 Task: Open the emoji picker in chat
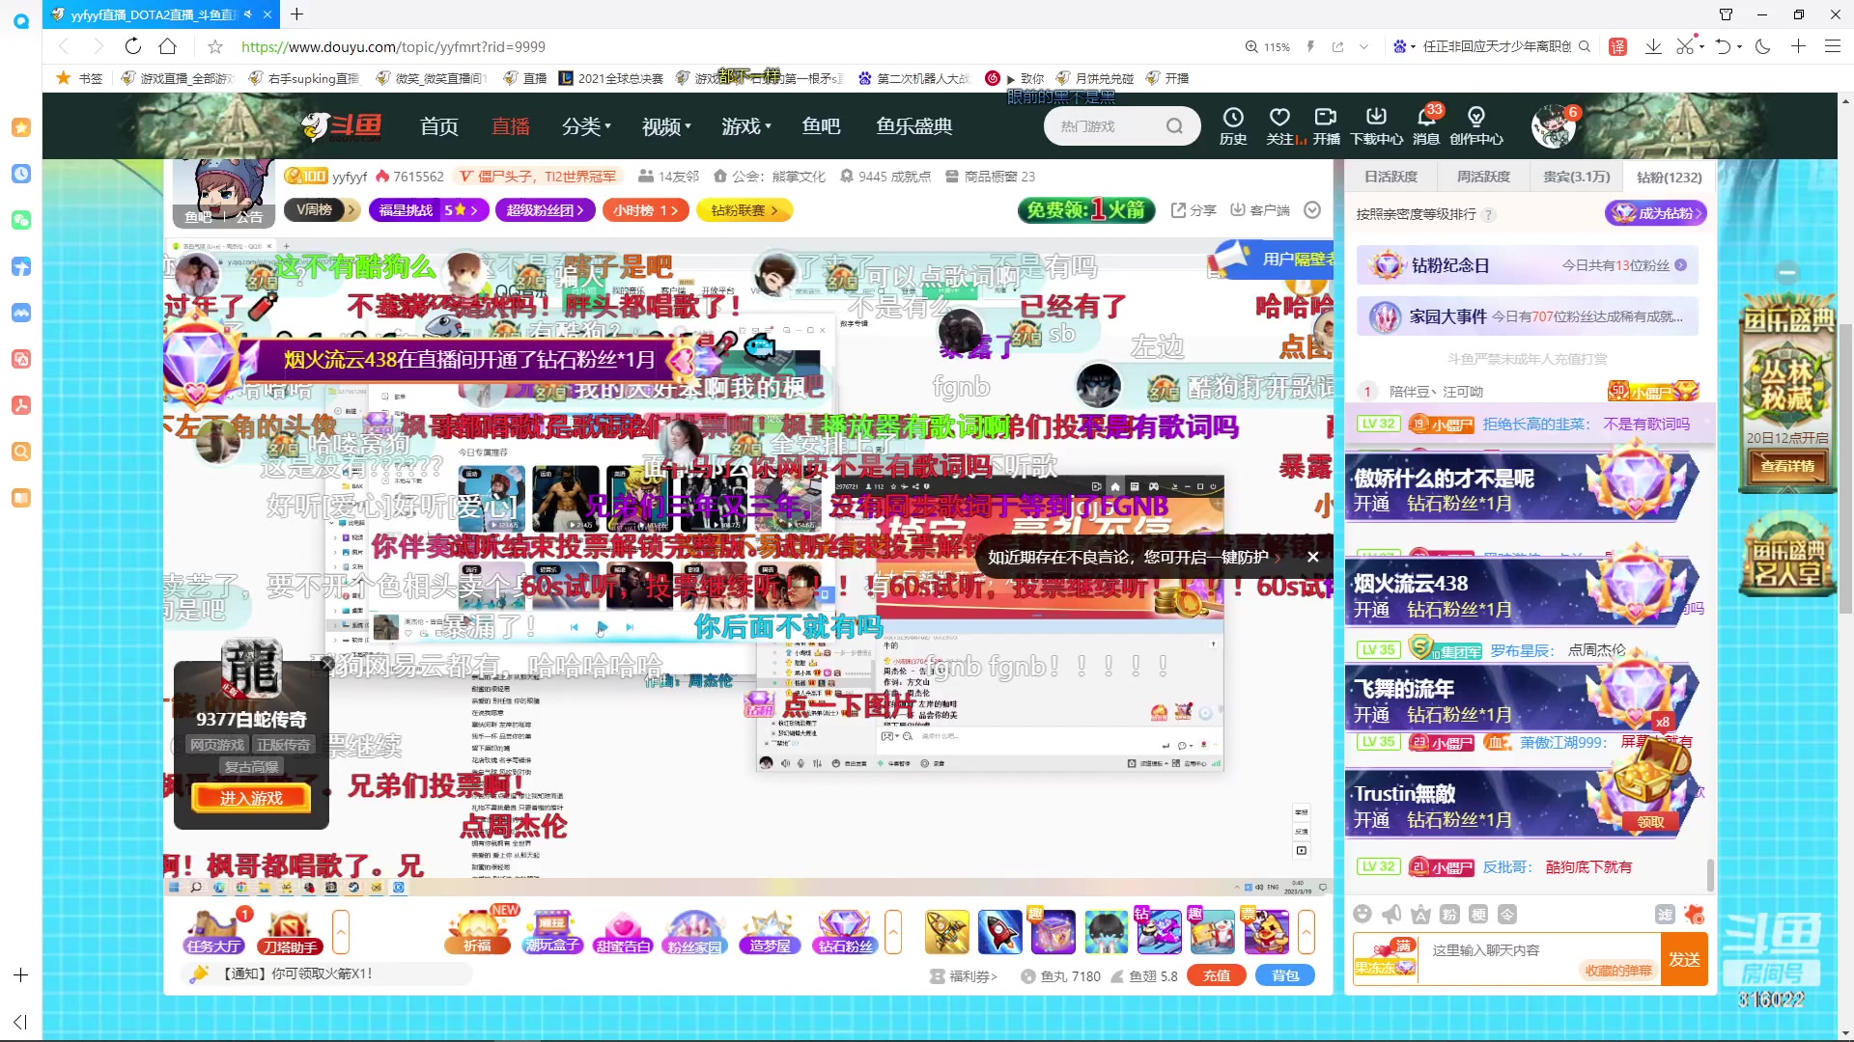(x=1362, y=914)
